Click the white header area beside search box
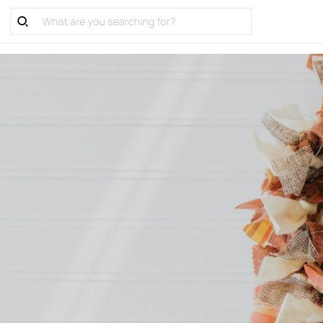323x323 pixels. [x=287, y=21]
